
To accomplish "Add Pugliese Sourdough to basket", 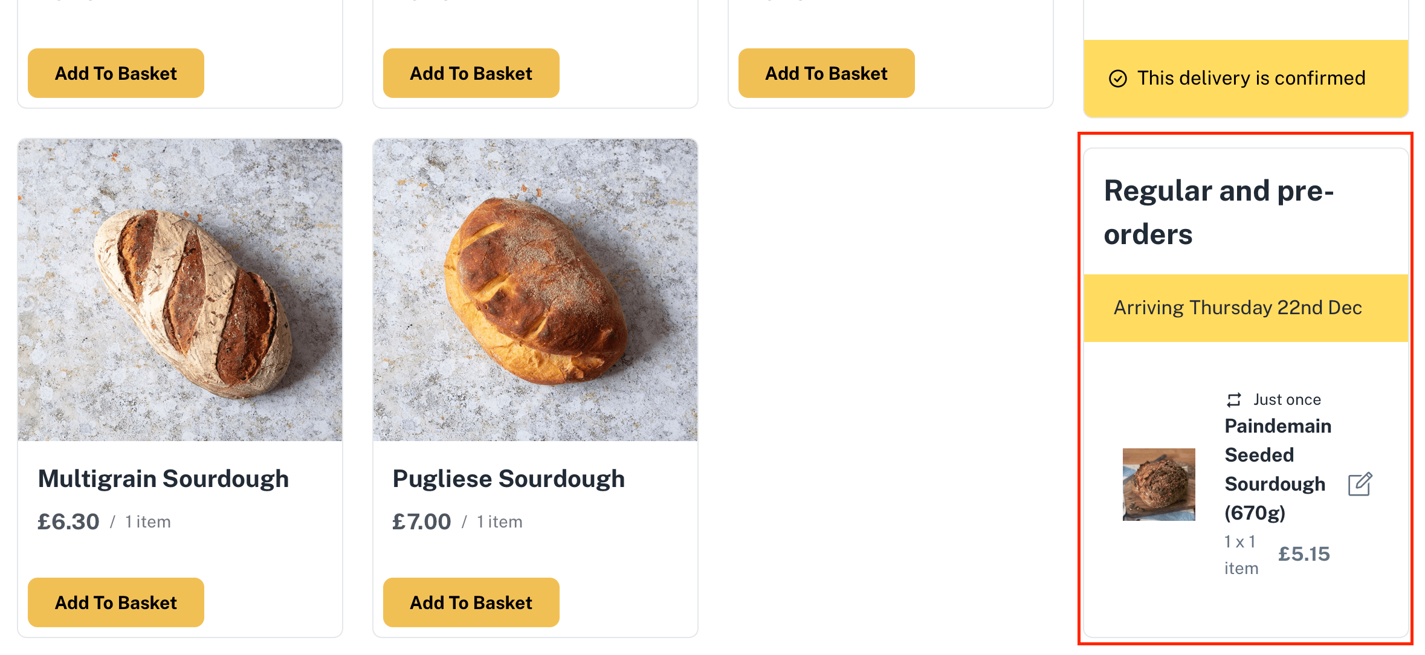I will [471, 602].
